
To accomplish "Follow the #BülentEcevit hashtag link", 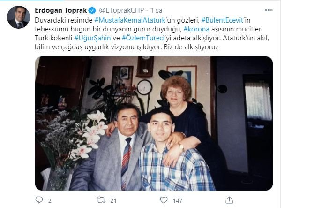I will click(x=222, y=20).
